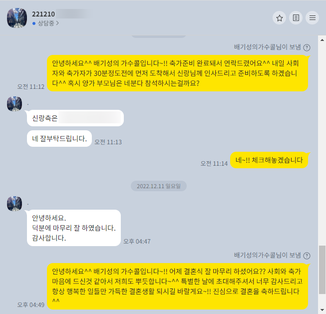Open the hamburger menu icon
This screenshot has width=326, height=314.
(313, 18)
